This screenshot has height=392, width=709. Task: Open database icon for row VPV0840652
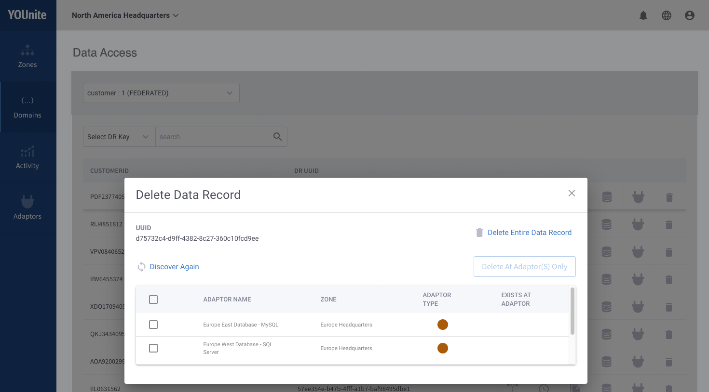point(607,252)
